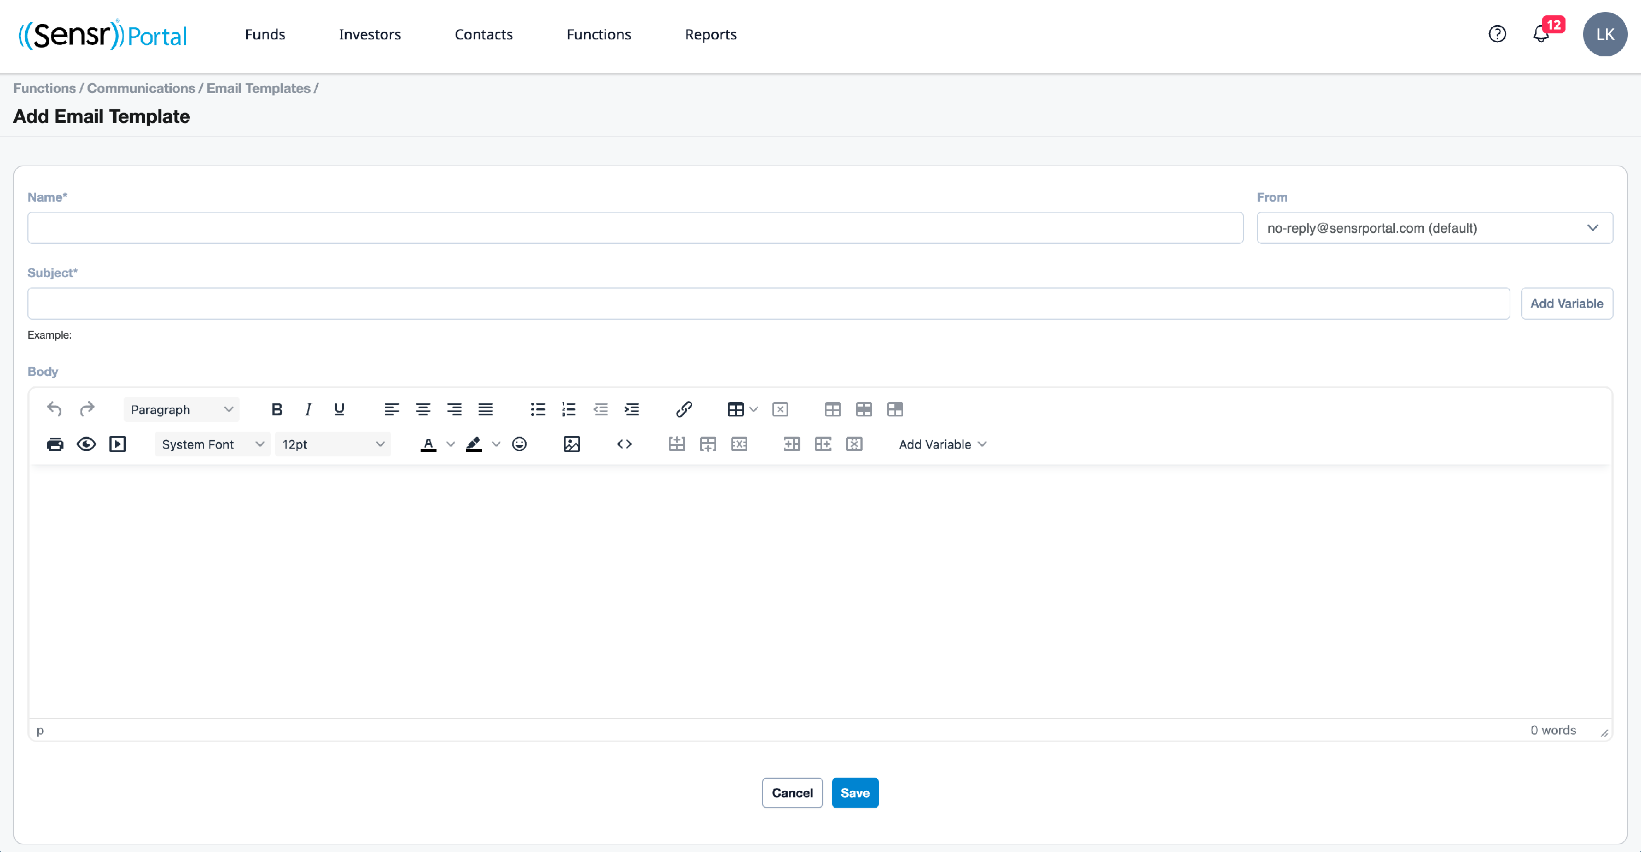The height and width of the screenshot is (852, 1641).
Task: Insert a link using the chain icon
Action: coord(684,409)
